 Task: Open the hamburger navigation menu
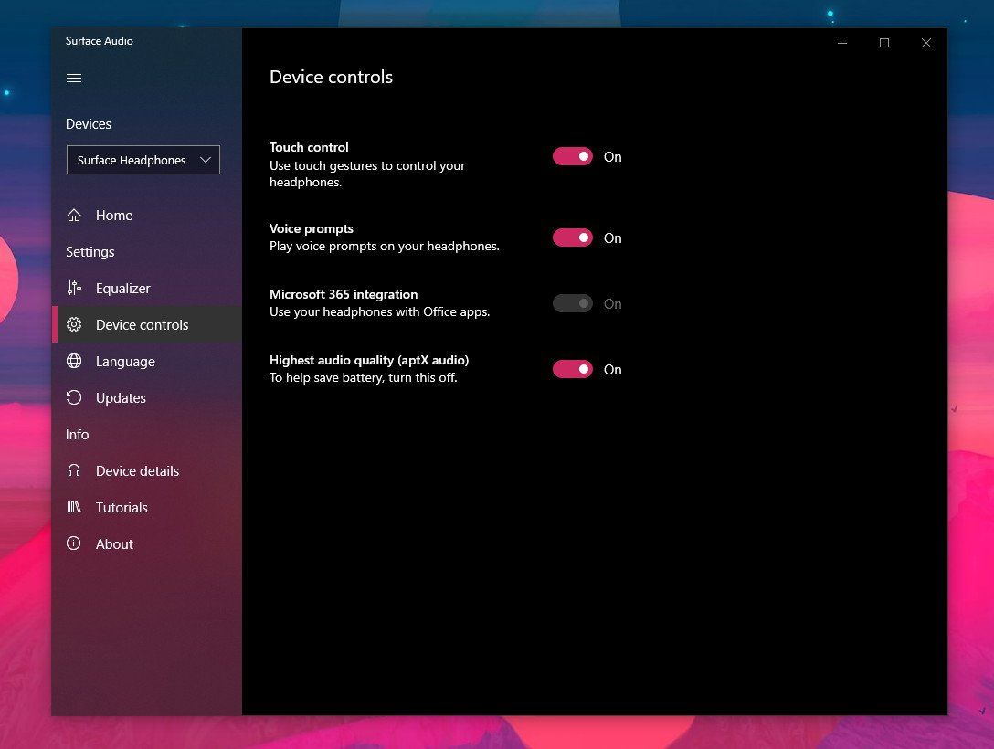coord(73,78)
